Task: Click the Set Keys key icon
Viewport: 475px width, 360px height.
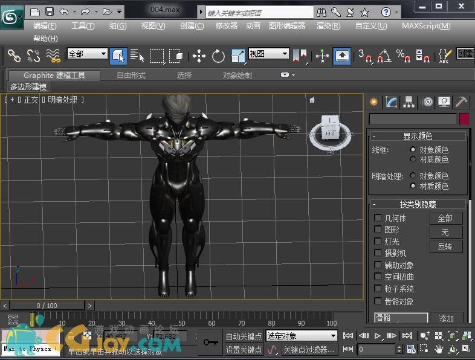Action: (x=210, y=342)
